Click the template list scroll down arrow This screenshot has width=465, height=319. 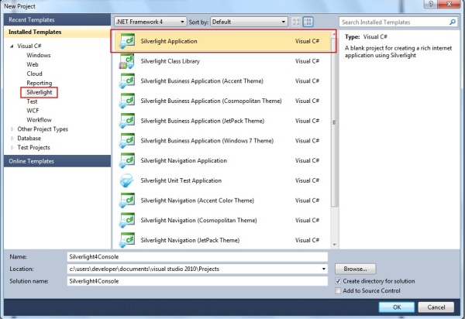point(334,245)
